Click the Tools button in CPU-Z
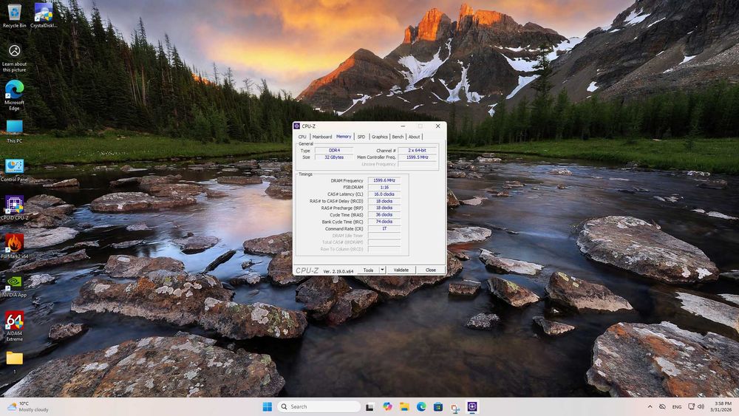739x416 pixels. (368, 270)
